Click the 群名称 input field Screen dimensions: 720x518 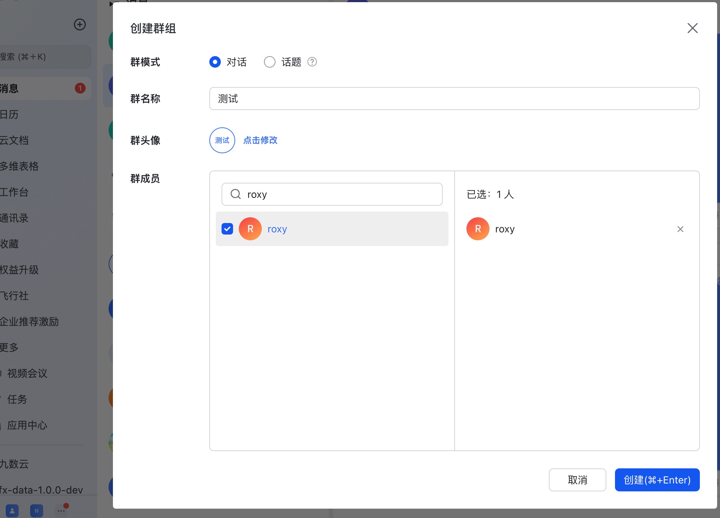[455, 99]
